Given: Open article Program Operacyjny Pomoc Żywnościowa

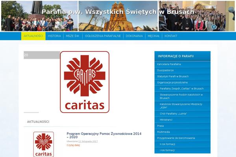Looking at the screenshot, I should coord(104,135).
